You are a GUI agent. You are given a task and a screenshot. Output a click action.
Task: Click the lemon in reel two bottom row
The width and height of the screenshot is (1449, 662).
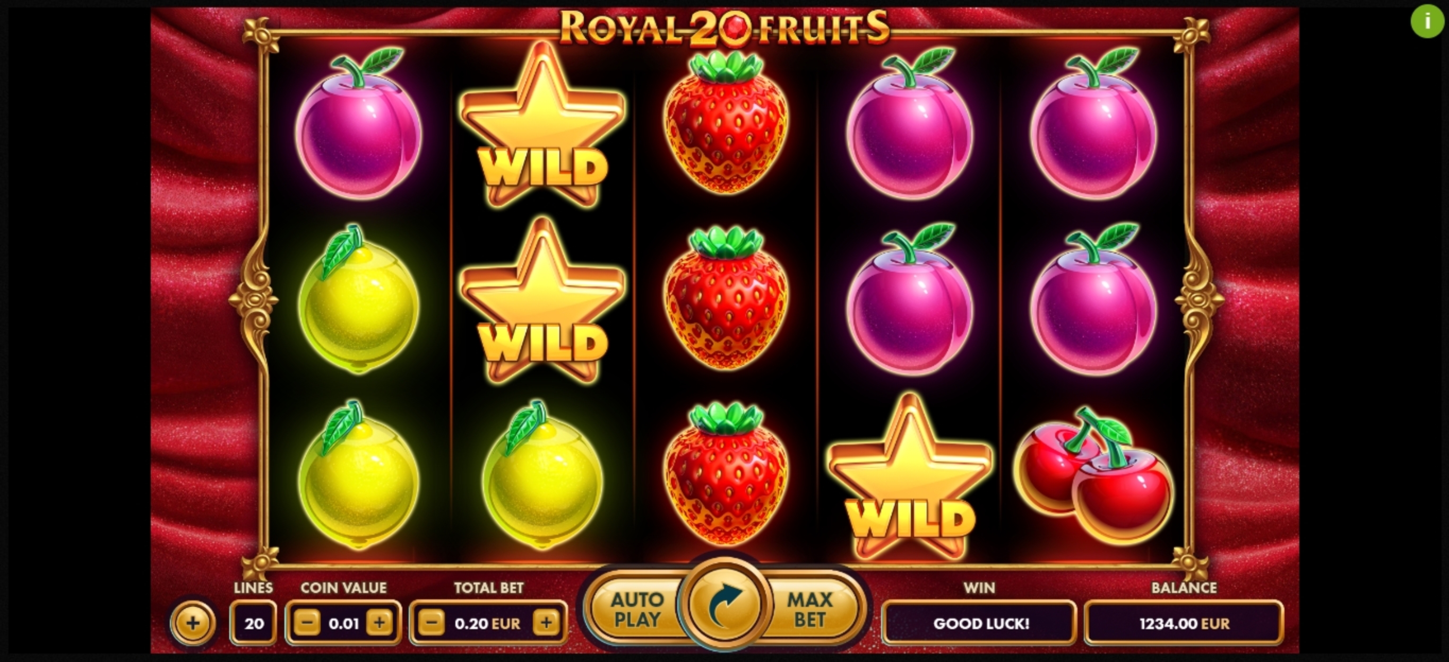pyautogui.click(x=542, y=475)
